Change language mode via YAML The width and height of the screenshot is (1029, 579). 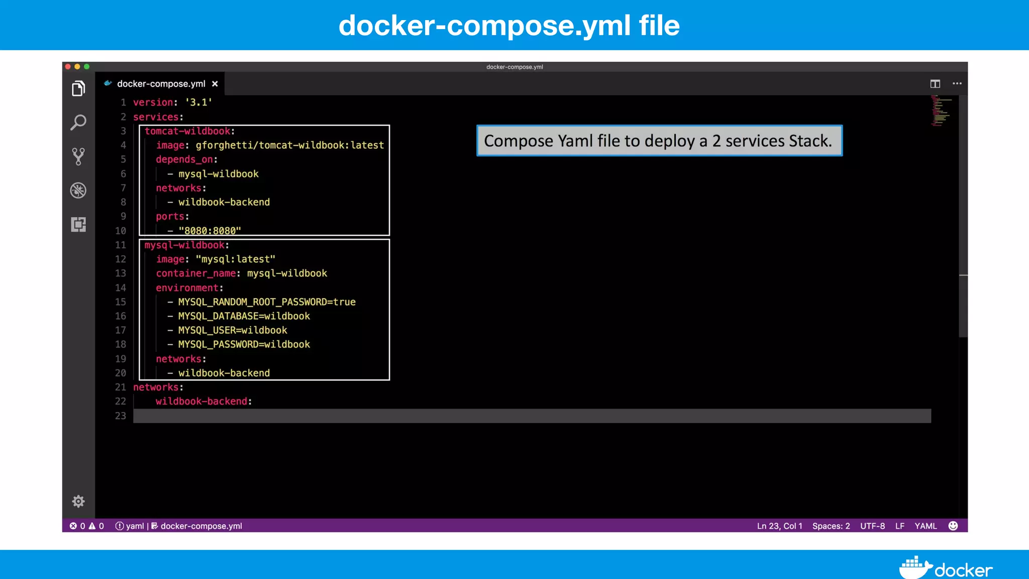point(925,526)
